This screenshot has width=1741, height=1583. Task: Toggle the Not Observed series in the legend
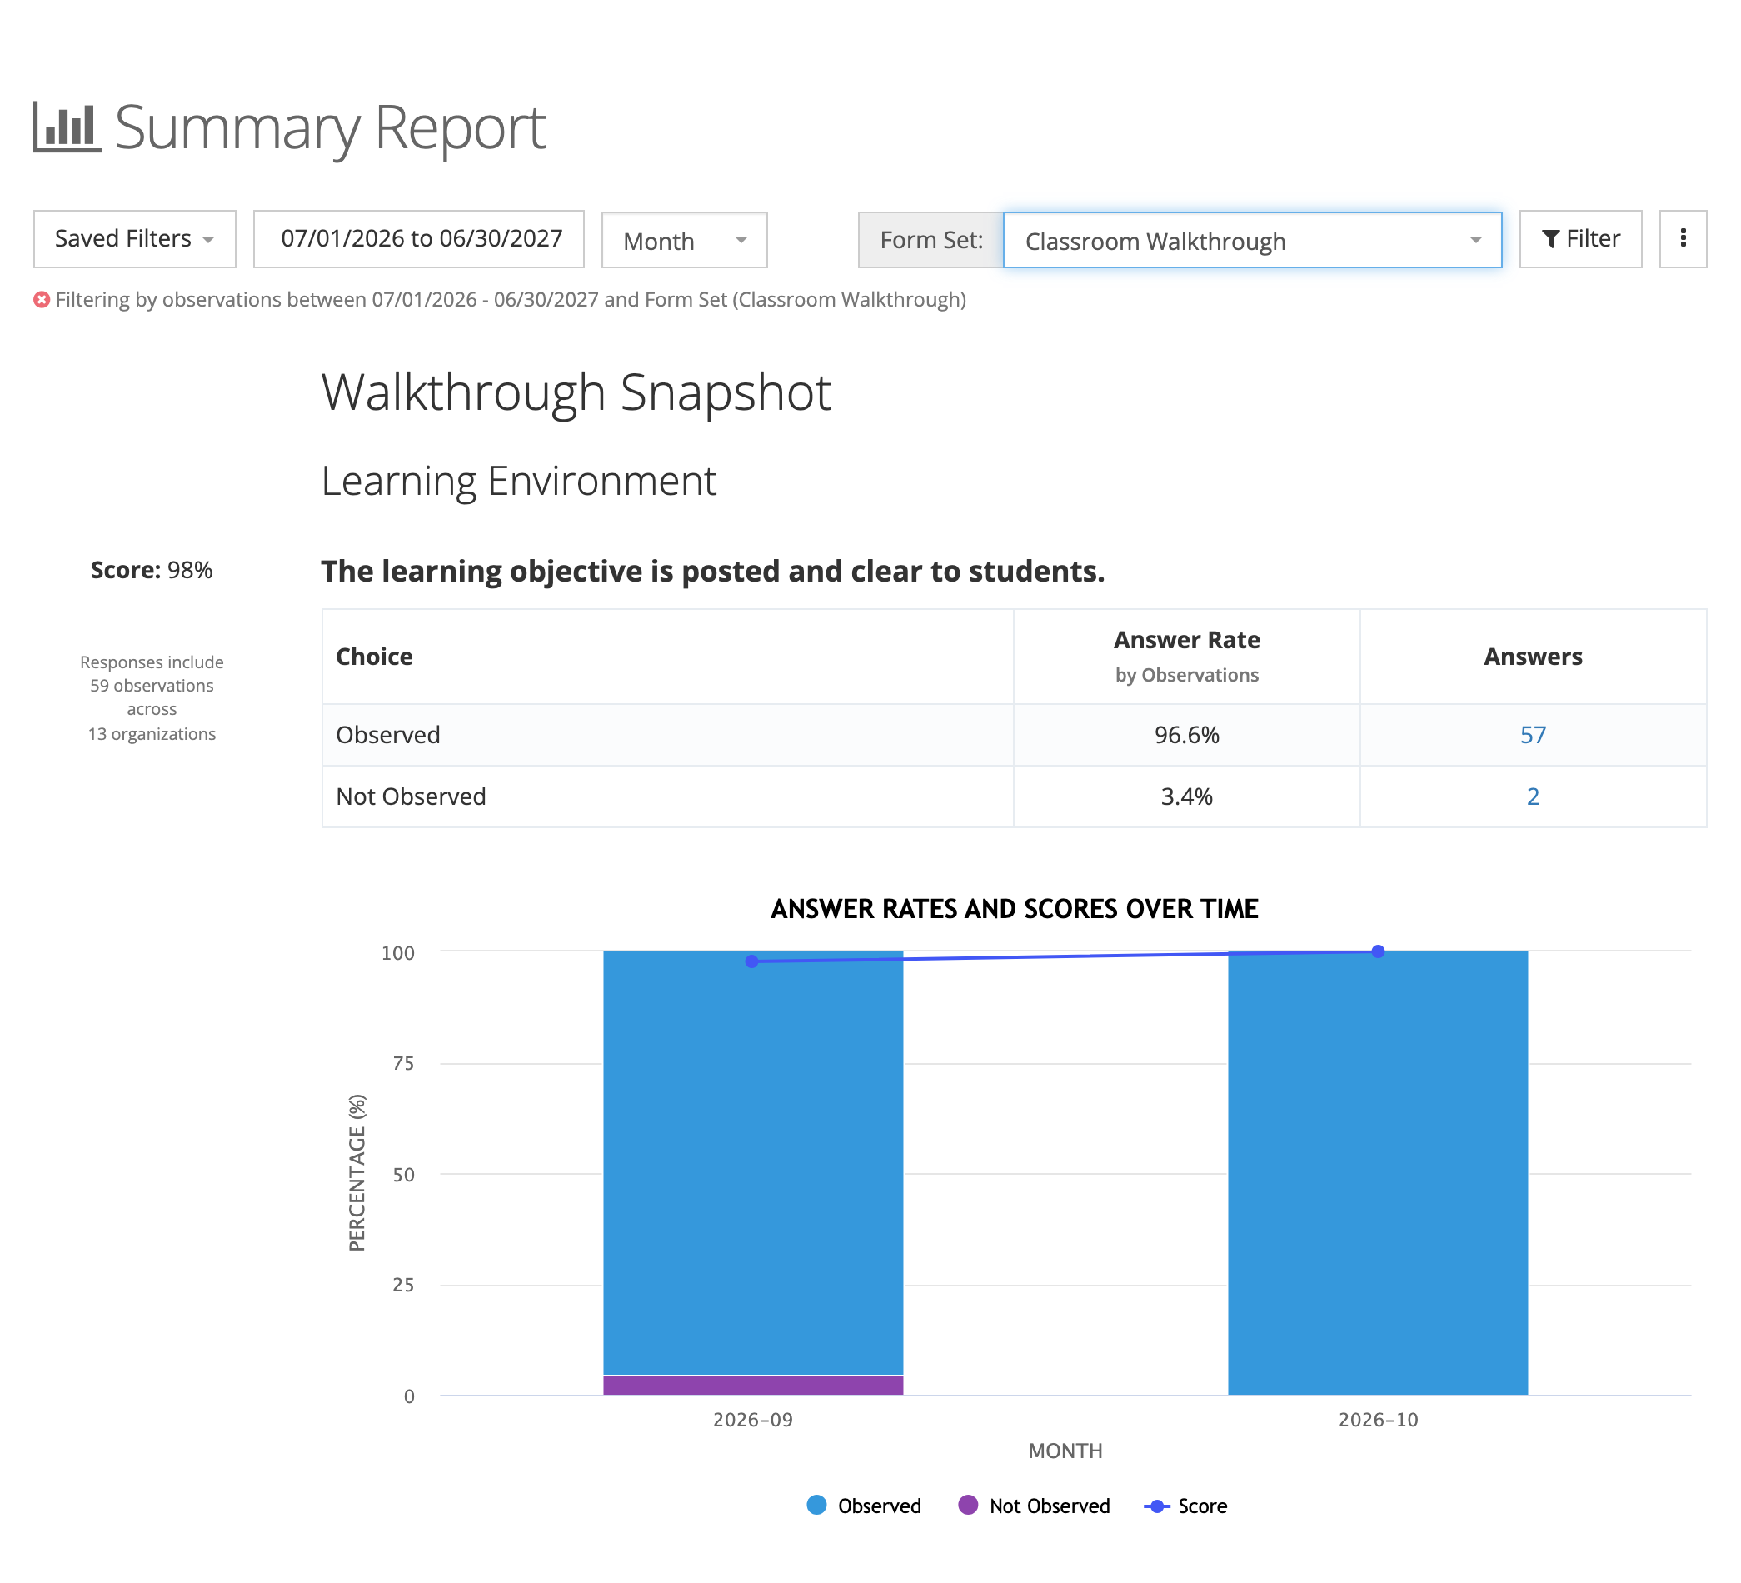tap(1034, 1506)
